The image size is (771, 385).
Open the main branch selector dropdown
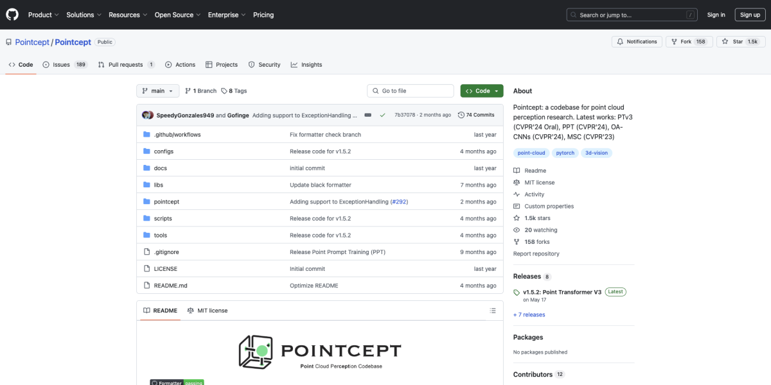click(157, 90)
